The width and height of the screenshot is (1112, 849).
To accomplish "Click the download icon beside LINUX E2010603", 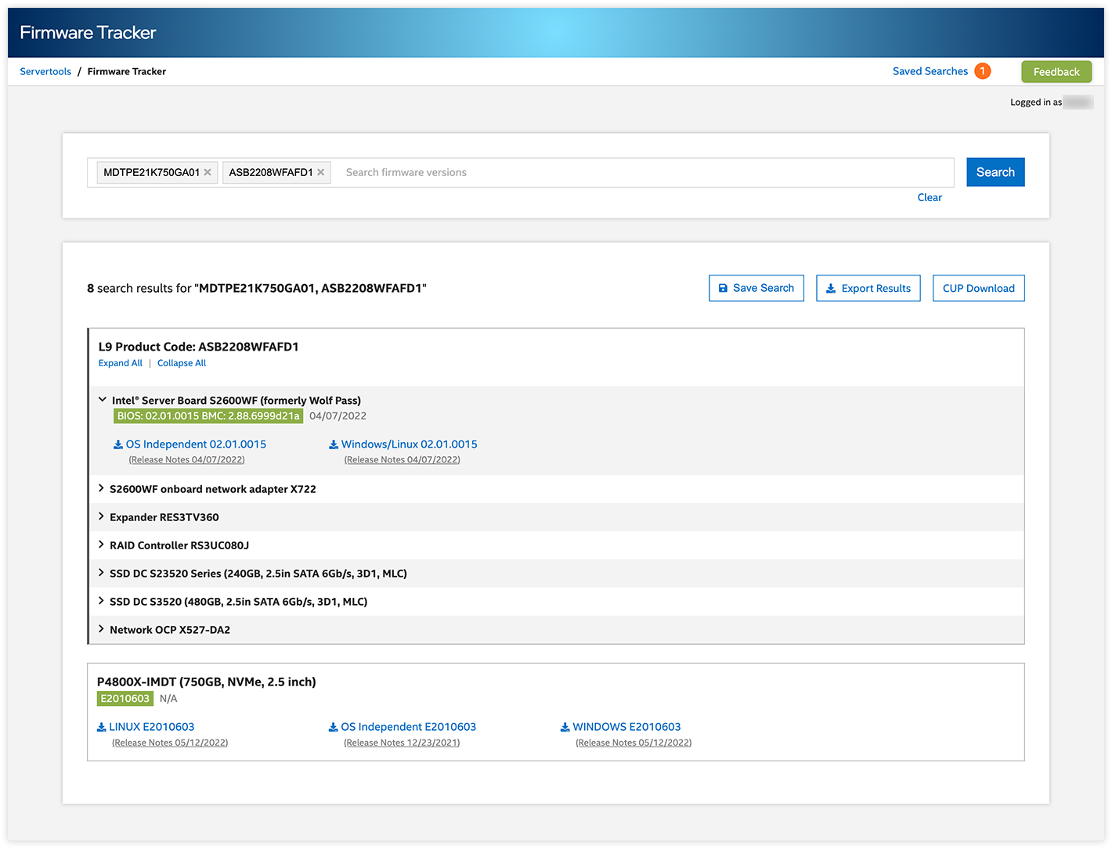I will click(101, 728).
